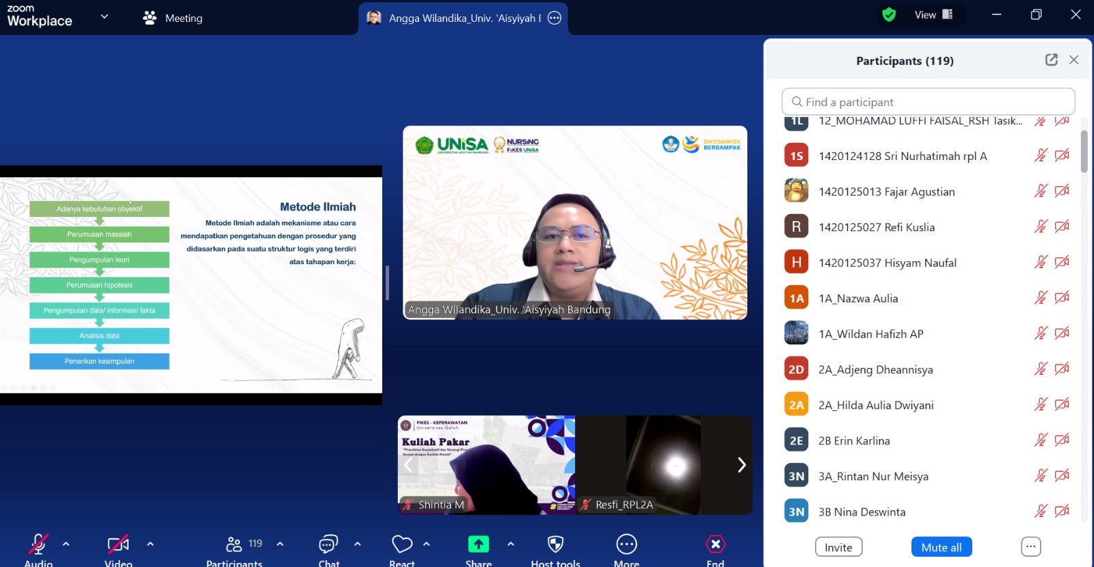Open the More options icon in toolbar
Viewport: 1094px width, 567px height.
coord(626,544)
